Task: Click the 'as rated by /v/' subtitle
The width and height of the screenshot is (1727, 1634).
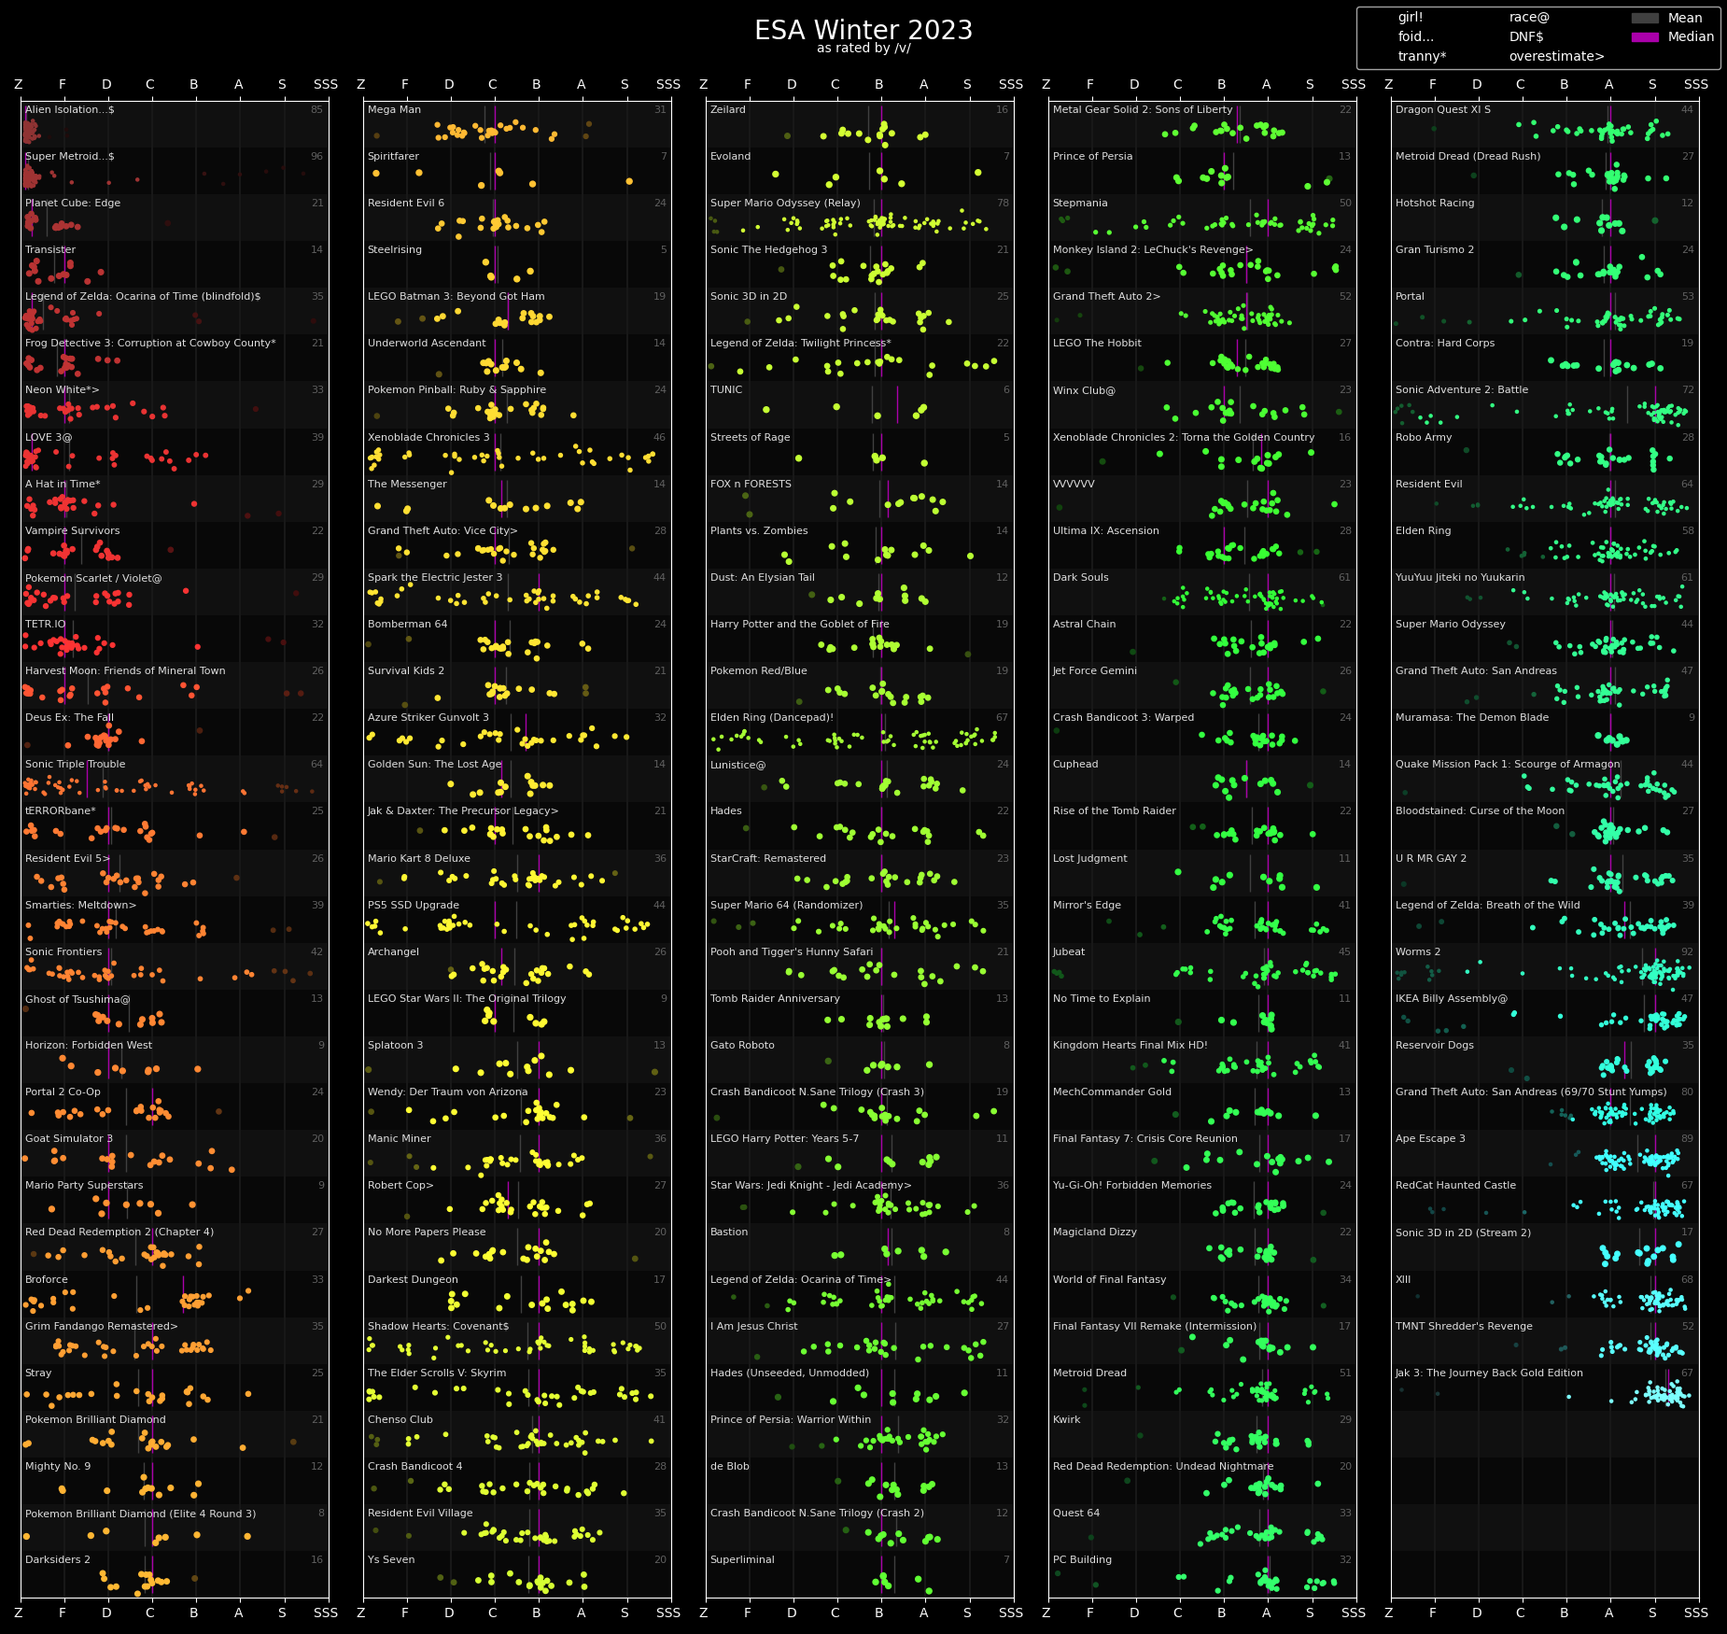Action: (x=863, y=49)
